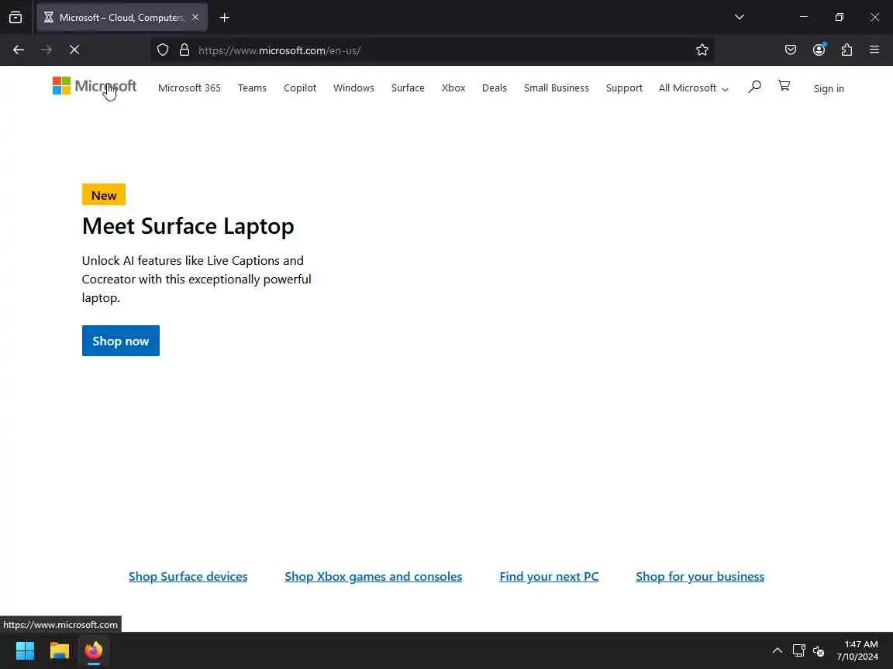Show site security padlock info
This screenshot has height=669, width=893.
click(x=184, y=50)
